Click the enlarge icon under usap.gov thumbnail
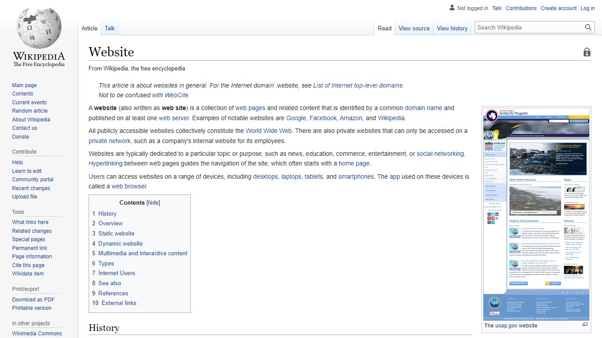The width and height of the screenshot is (602, 338). click(x=585, y=325)
